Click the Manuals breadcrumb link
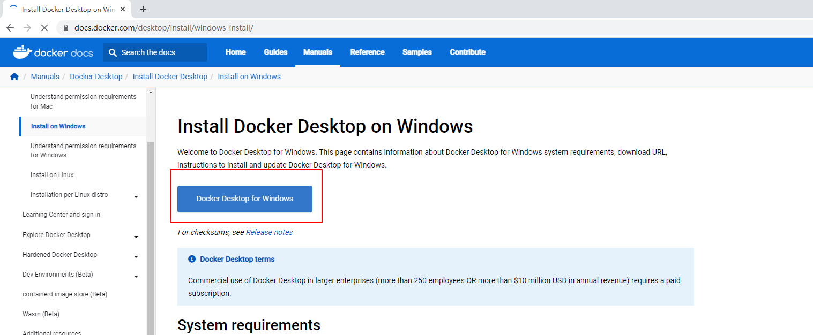 45,77
